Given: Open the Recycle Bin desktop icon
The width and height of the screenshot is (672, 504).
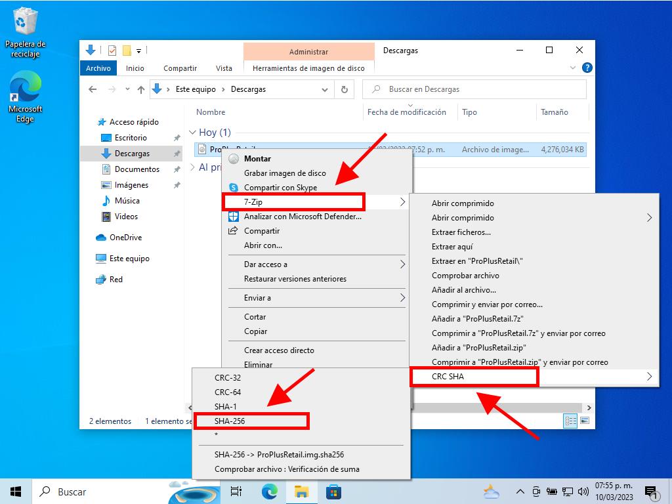Looking at the screenshot, I should pos(25,24).
